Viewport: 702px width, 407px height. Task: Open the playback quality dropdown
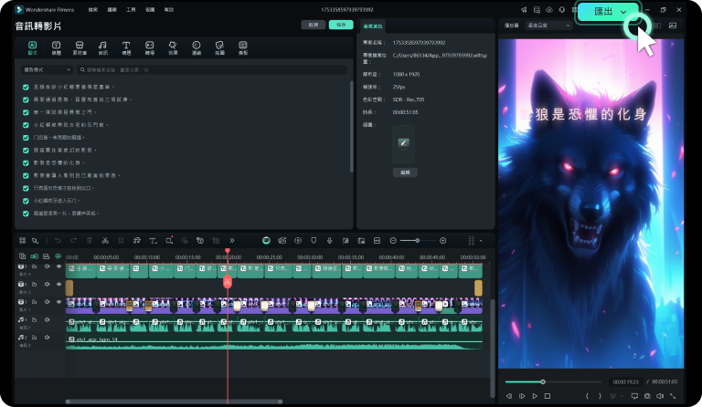click(x=548, y=26)
